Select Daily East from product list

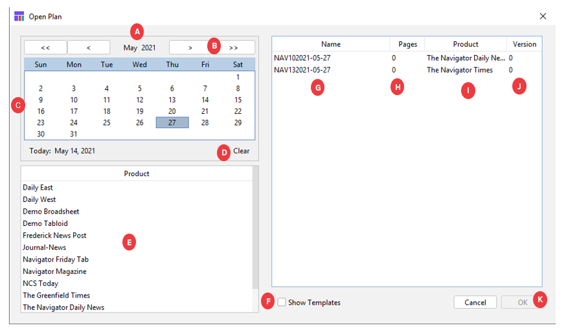pos(38,188)
